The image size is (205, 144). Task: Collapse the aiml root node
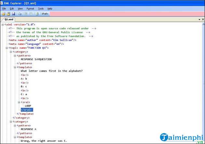pos(3,25)
